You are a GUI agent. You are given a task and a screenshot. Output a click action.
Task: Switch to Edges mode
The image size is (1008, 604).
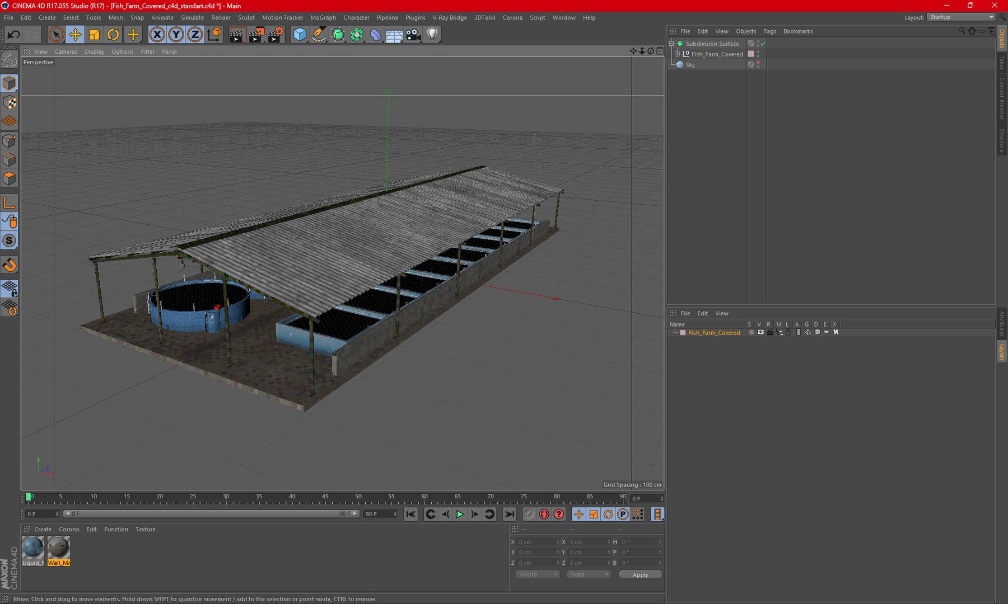click(x=10, y=159)
